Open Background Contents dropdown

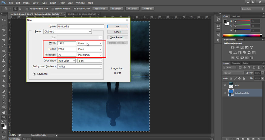click(80, 67)
